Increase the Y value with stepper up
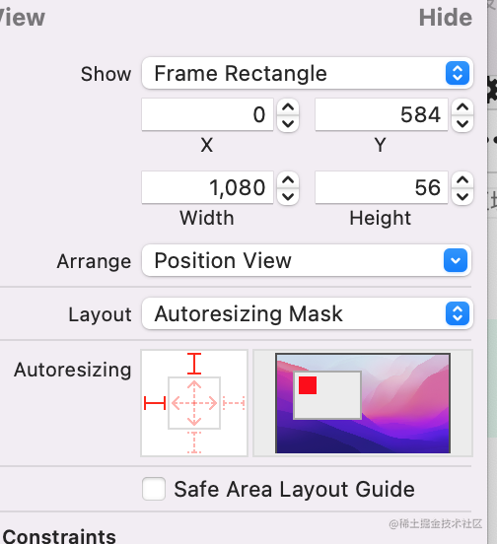The height and width of the screenshot is (544, 497). (x=462, y=107)
